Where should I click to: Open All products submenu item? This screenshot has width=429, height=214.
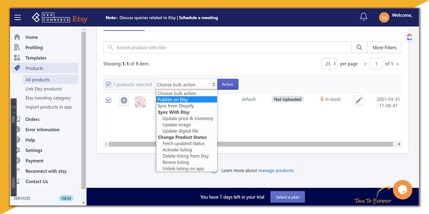[x=50, y=80]
